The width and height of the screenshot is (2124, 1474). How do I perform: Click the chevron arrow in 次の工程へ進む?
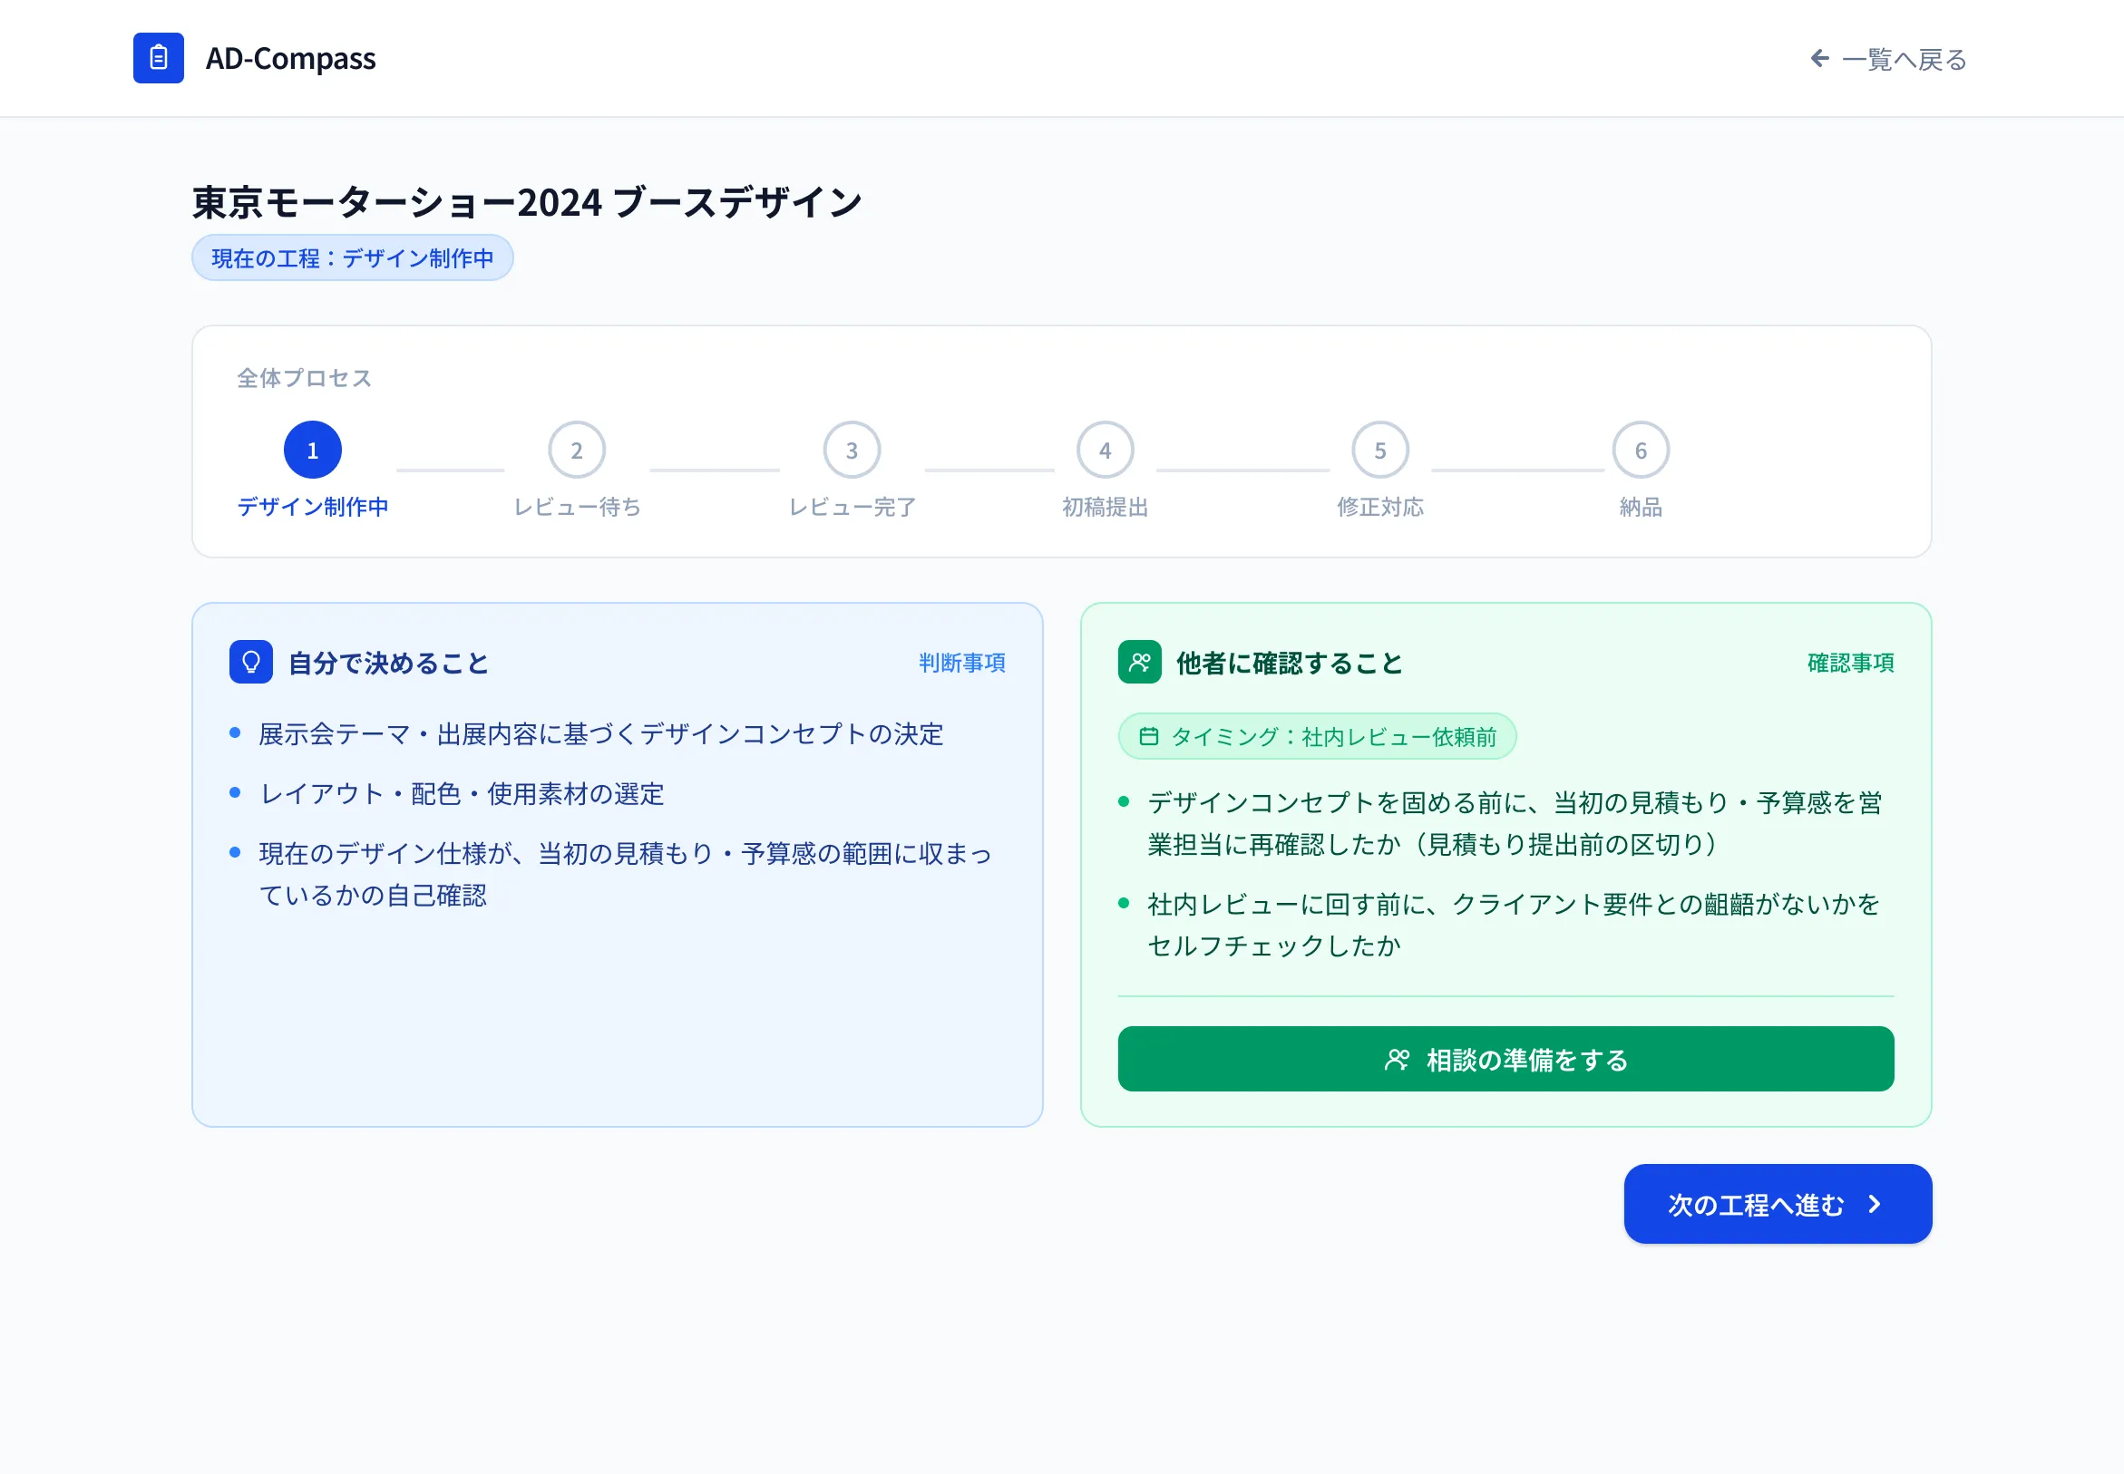pos(1875,1205)
